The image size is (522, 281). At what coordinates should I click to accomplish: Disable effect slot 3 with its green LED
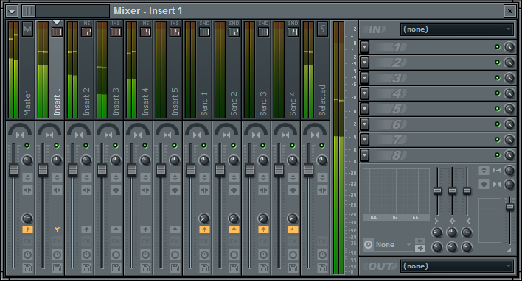(x=498, y=78)
